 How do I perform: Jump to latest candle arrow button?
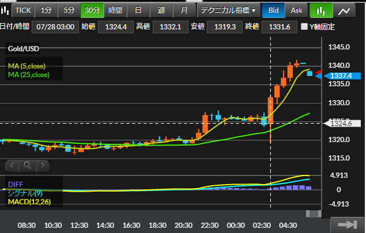346,225
